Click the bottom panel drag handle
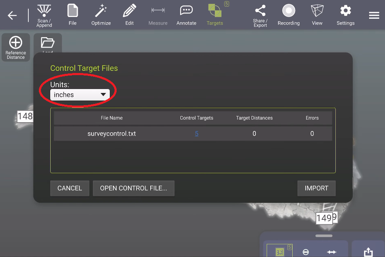The width and height of the screenshot is (385, 257). coord(324,236)
